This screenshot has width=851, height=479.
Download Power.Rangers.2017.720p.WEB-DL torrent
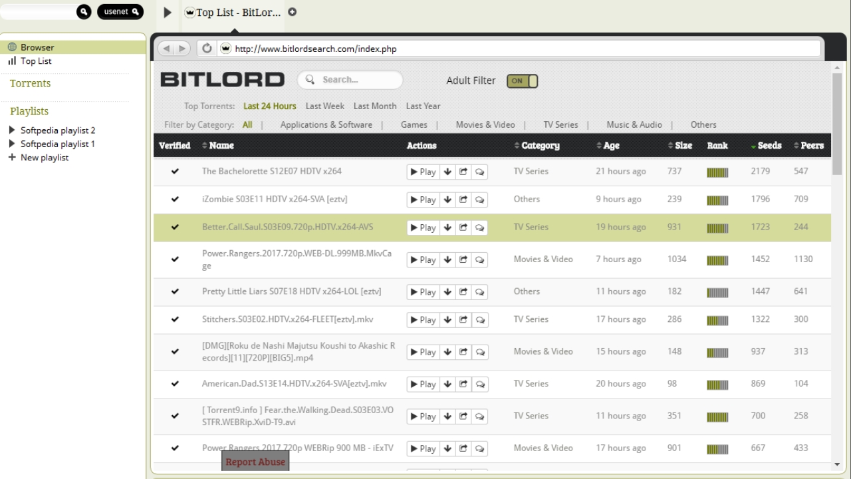[x=447, y=260]
